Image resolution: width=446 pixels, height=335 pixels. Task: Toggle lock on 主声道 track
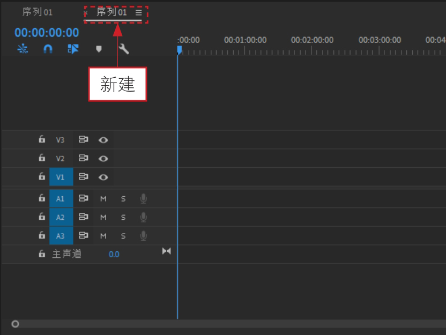(42, 254)
